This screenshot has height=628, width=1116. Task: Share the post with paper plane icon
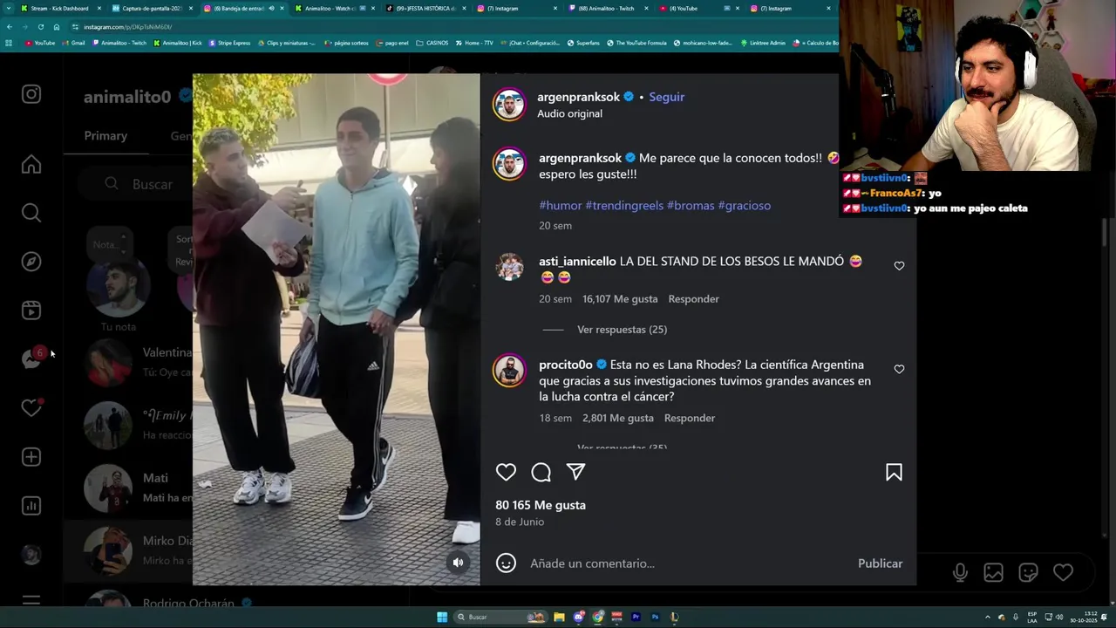pyautogui.click(x=575, y=472)
